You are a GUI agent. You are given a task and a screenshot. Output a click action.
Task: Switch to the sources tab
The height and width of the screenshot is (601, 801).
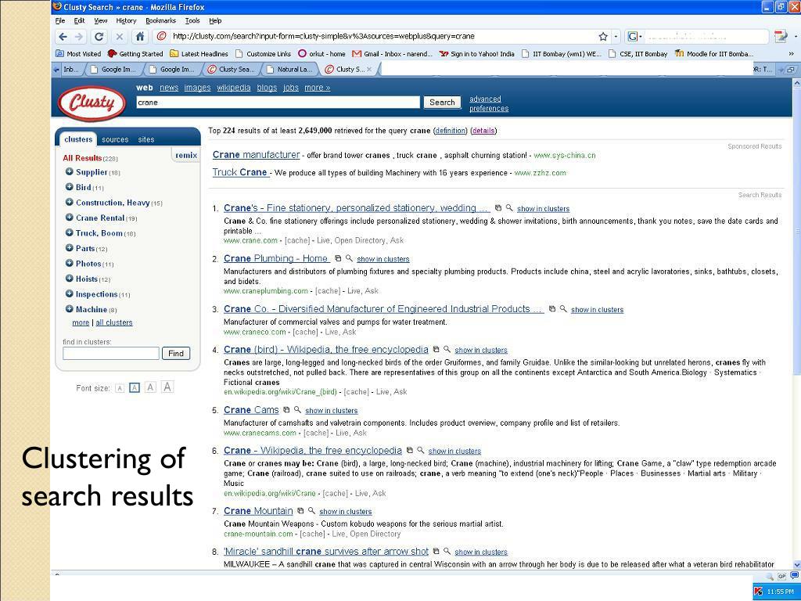pos(115,139)
